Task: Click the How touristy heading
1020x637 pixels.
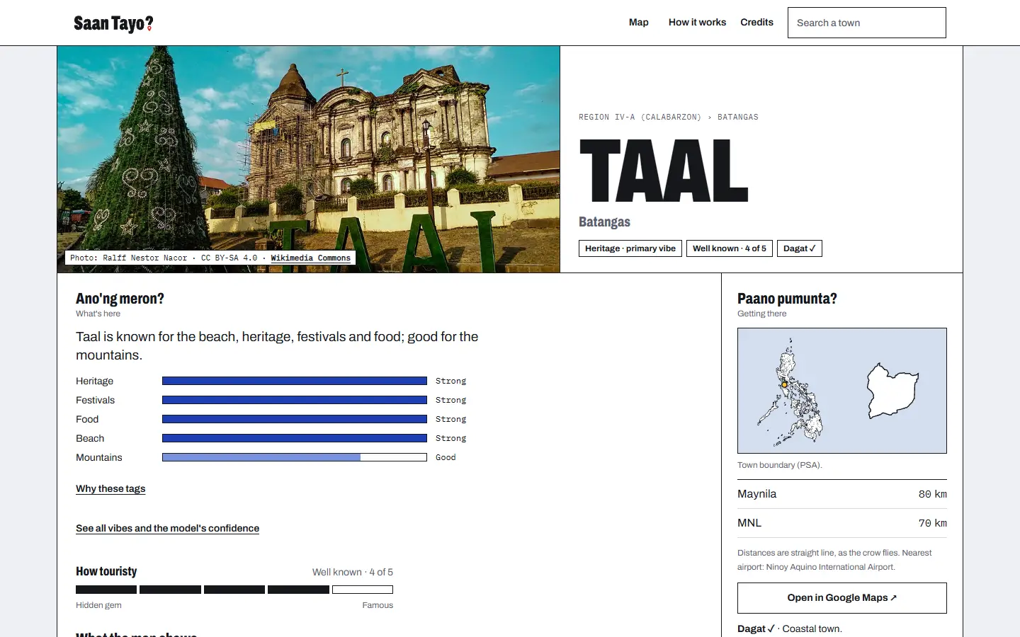Action: click(x=106, y=571)
